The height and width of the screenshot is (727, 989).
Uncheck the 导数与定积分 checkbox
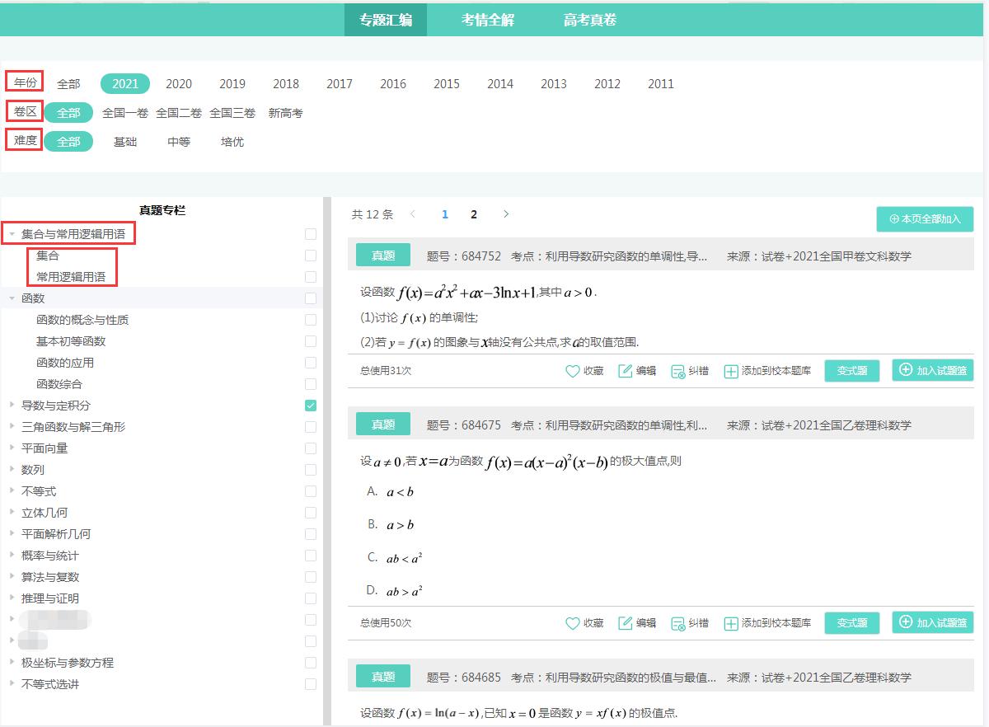click(310, 406)
